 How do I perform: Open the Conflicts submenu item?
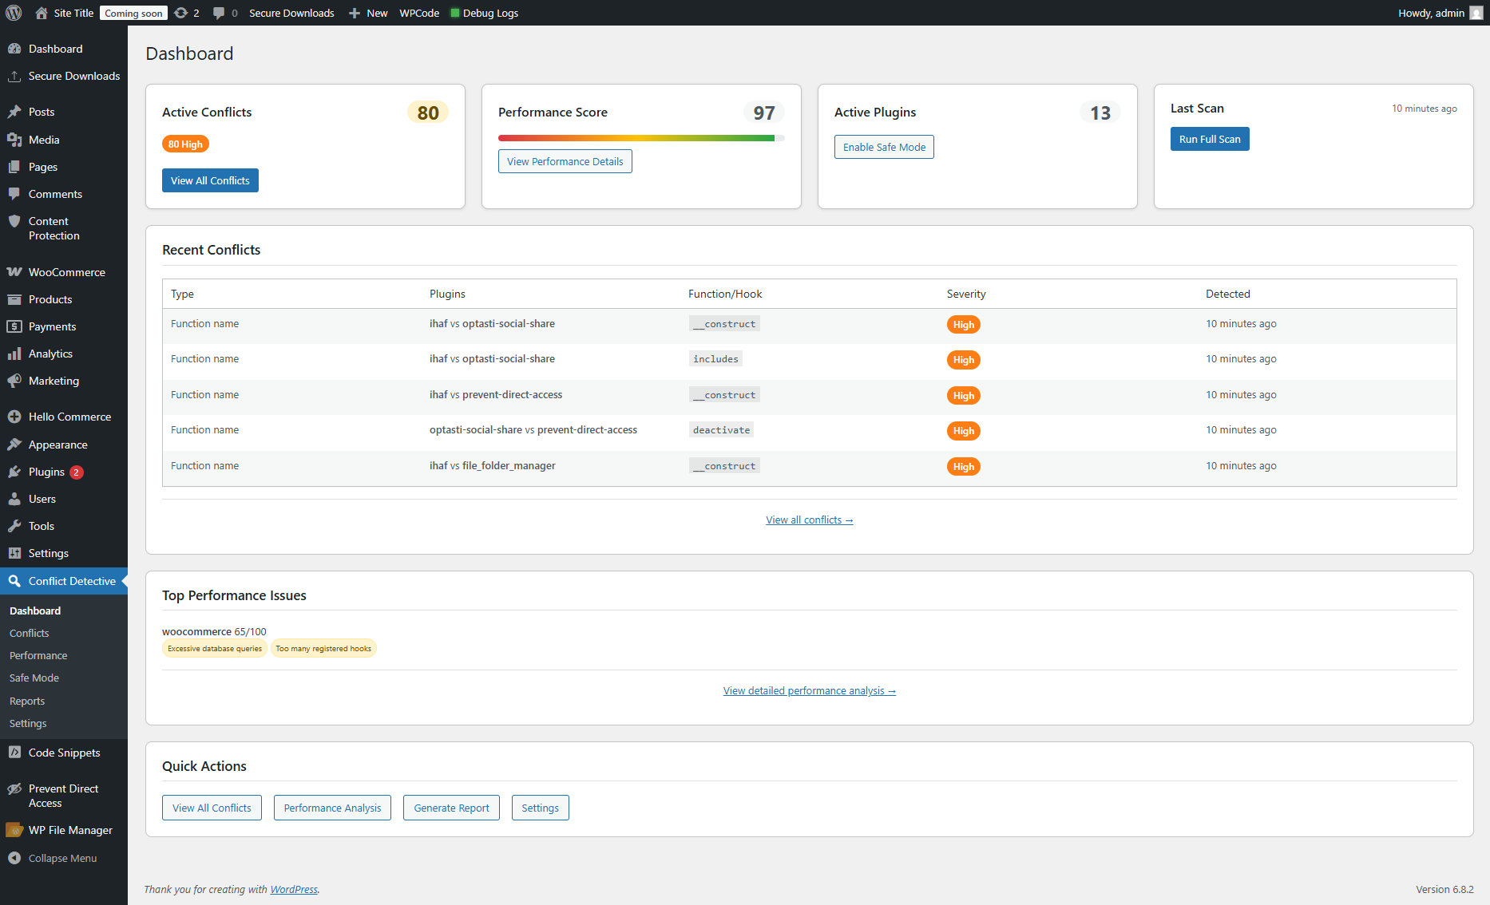click(x=30, y=633)
